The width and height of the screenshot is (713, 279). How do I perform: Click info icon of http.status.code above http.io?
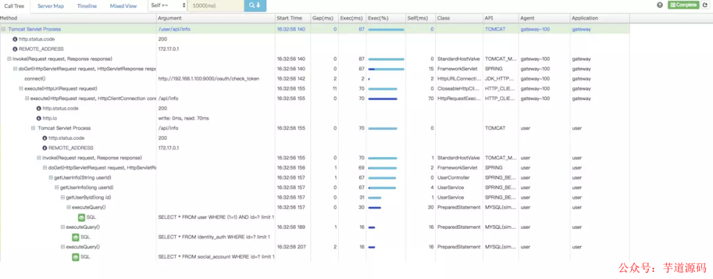(39, 108)
